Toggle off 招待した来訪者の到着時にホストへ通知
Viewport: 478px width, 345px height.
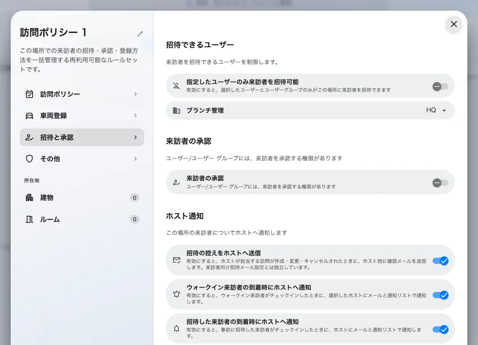[440, 329]
